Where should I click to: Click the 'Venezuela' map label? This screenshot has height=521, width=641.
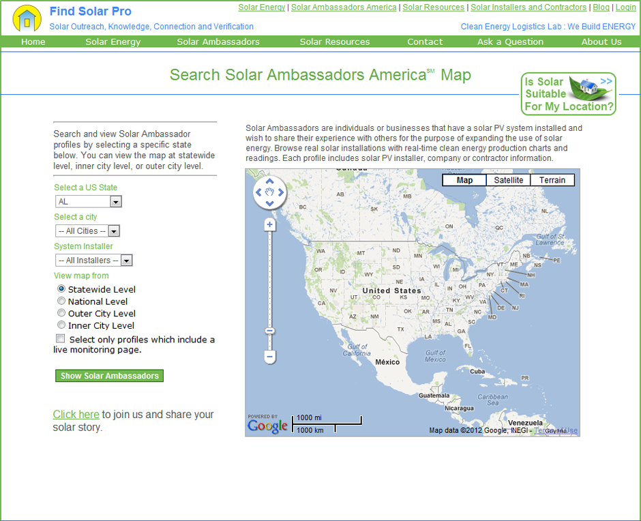click(x=525, y=422)
